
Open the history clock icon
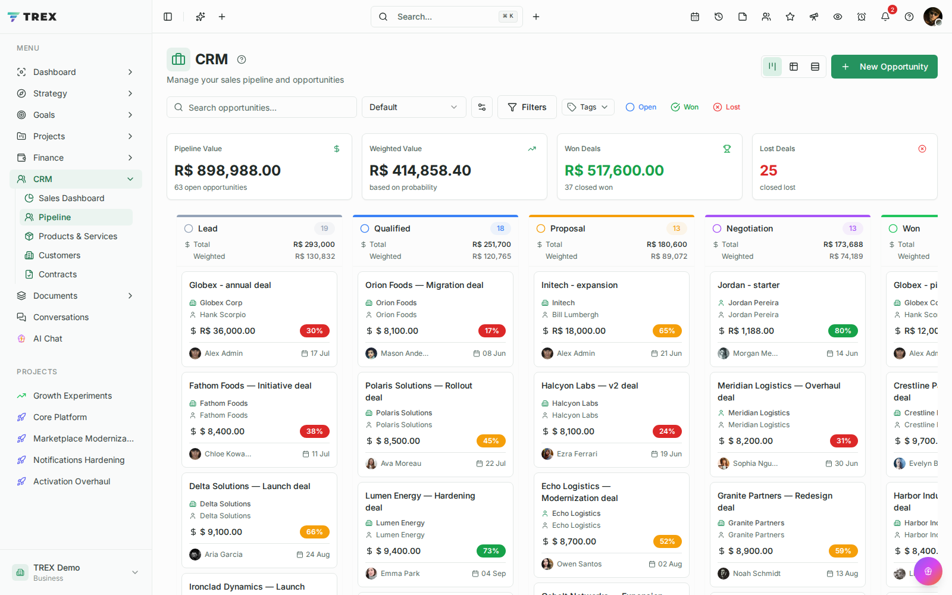[719, 17]
